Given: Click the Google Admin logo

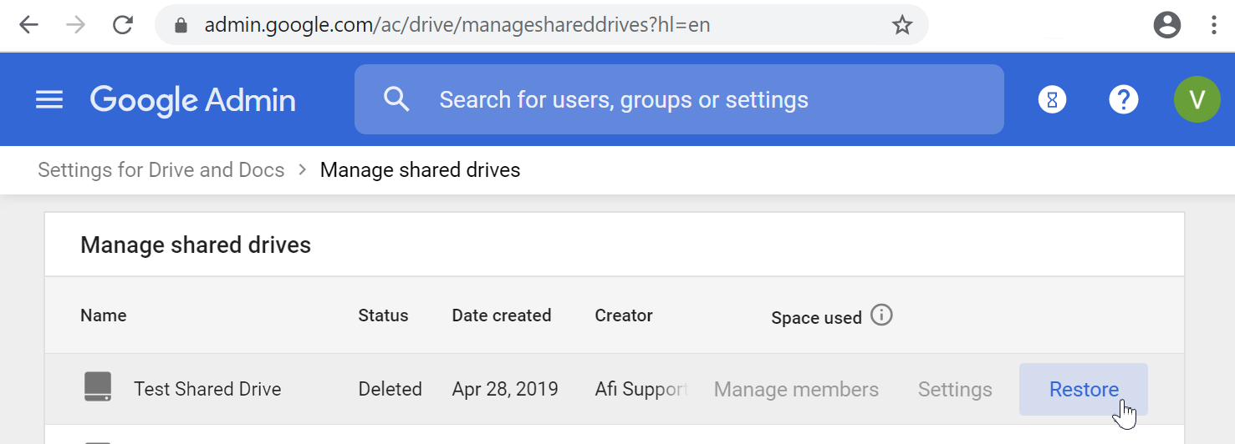Looking at the screenshot, I should click(x=193, y=100).
